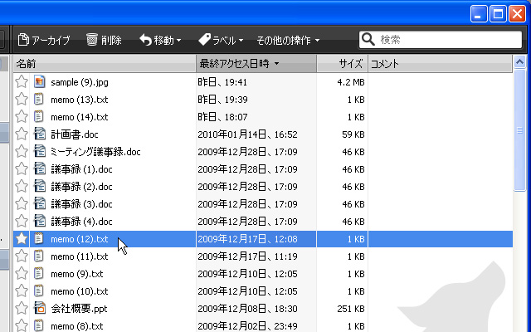
Task: Star the 計画書.doc file
Action: [x=22, y=134]
